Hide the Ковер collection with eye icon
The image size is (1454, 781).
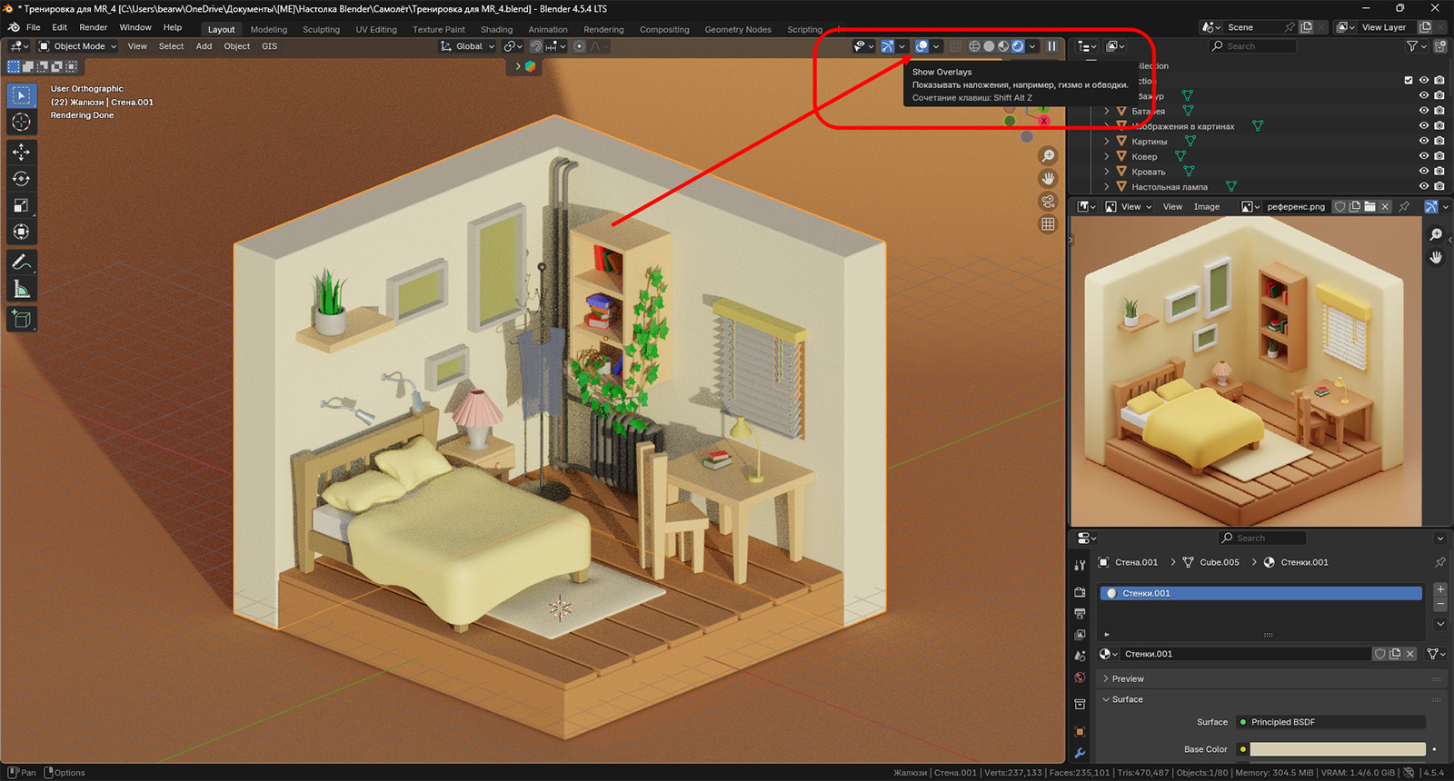tap(1424, 156)
